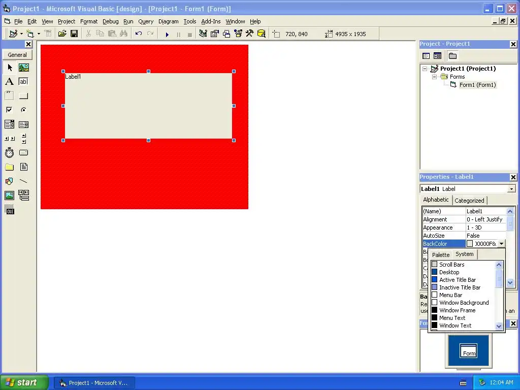Screen dimensions: 520x390
Task: Click the Save Project disk icon
Action: click(x=74, y=34)
